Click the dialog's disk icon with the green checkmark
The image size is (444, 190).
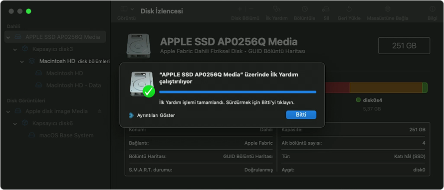(143, 84)
